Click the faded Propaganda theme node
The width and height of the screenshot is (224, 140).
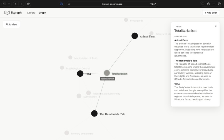tap(126, 20)
